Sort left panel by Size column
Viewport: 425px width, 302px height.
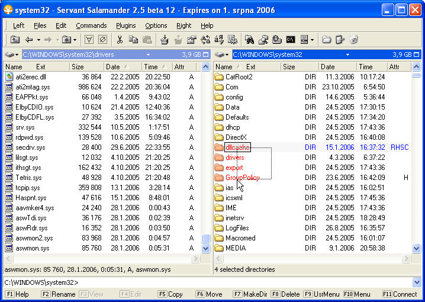coord(87,67)
